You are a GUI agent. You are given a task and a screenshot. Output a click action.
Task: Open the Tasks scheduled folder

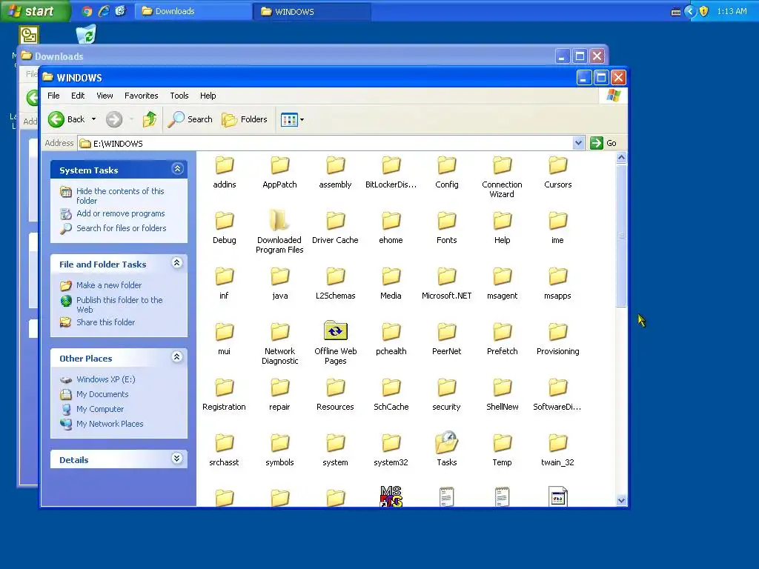click(x=446, y=449)
